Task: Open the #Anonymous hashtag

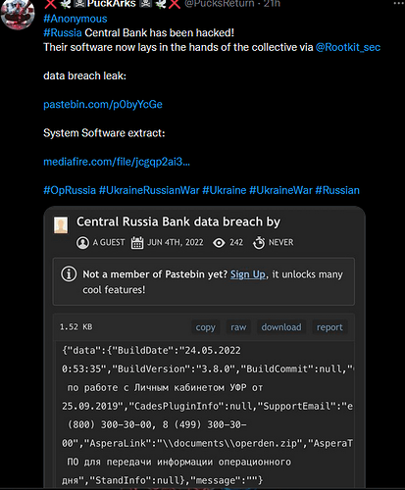Action: pyautogui.click(x=76, y=19)
